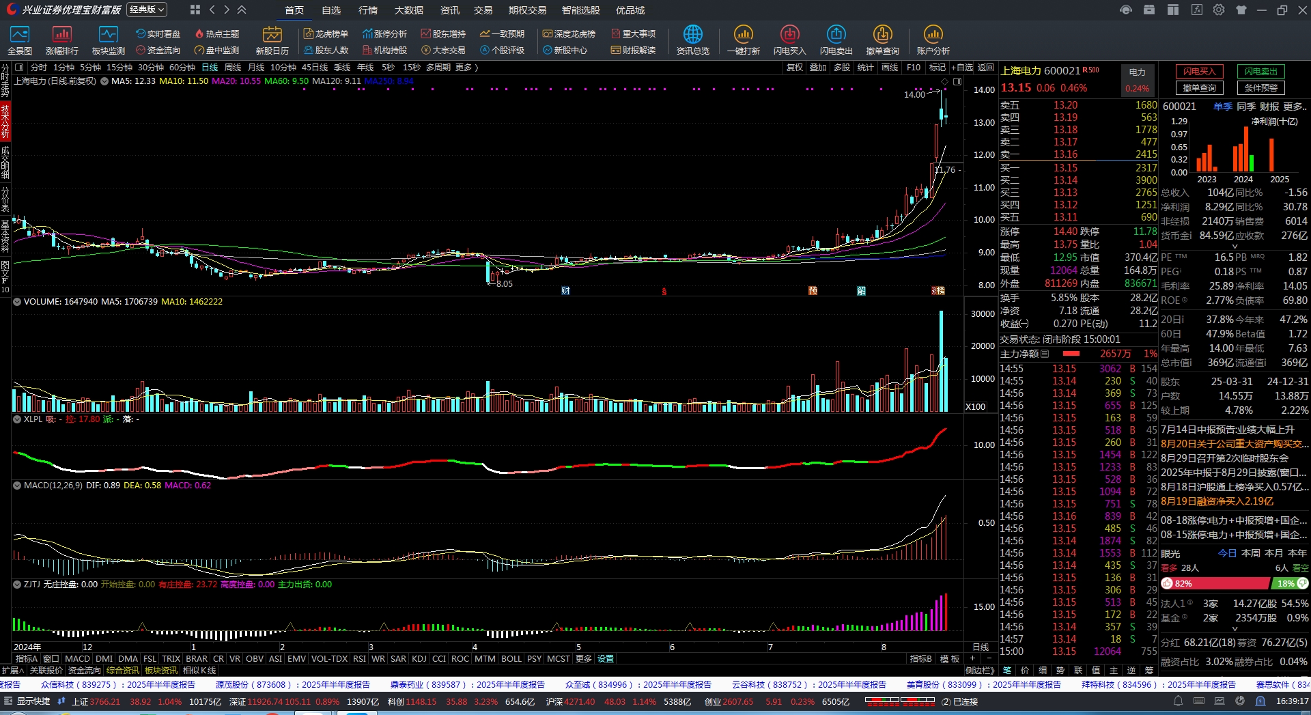Expand 更多 chart period options
The image size is (1311, 715).
(466, 68)
